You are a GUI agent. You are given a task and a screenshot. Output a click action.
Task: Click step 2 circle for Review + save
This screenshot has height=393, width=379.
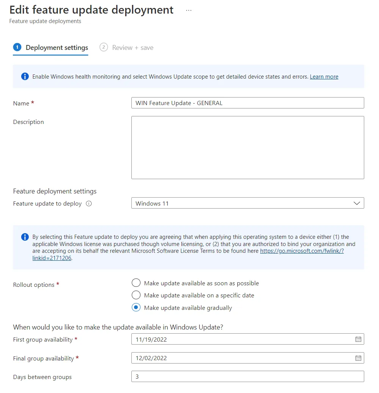coord(104,47)
